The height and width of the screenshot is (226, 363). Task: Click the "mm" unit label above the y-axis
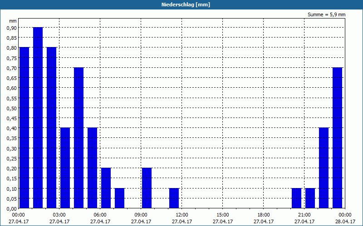click(13, 21)
